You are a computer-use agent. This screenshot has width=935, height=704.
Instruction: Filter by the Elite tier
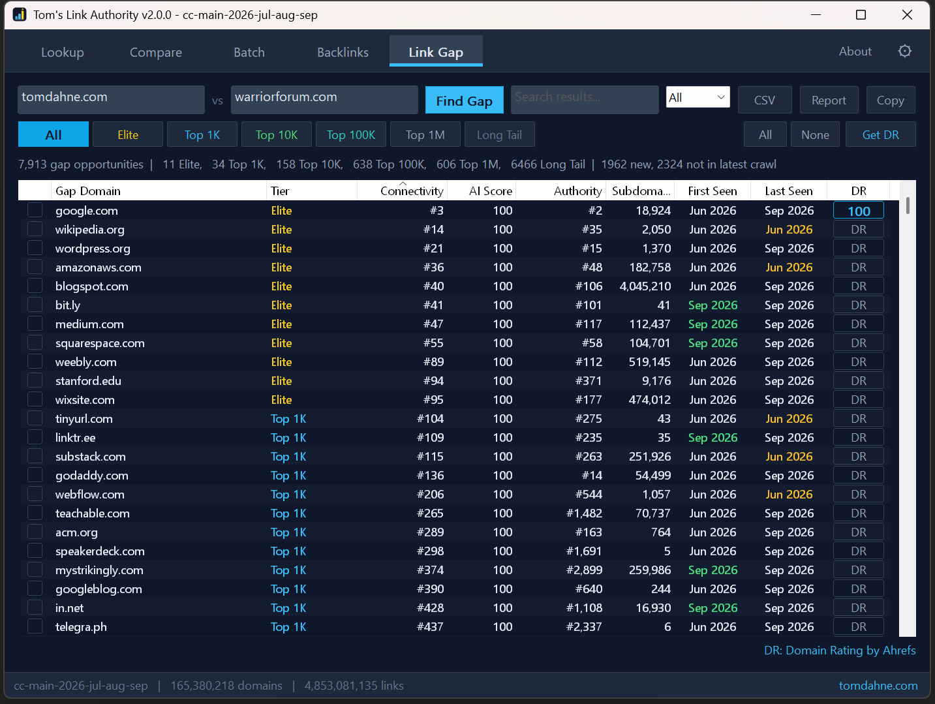coord(128,134)
